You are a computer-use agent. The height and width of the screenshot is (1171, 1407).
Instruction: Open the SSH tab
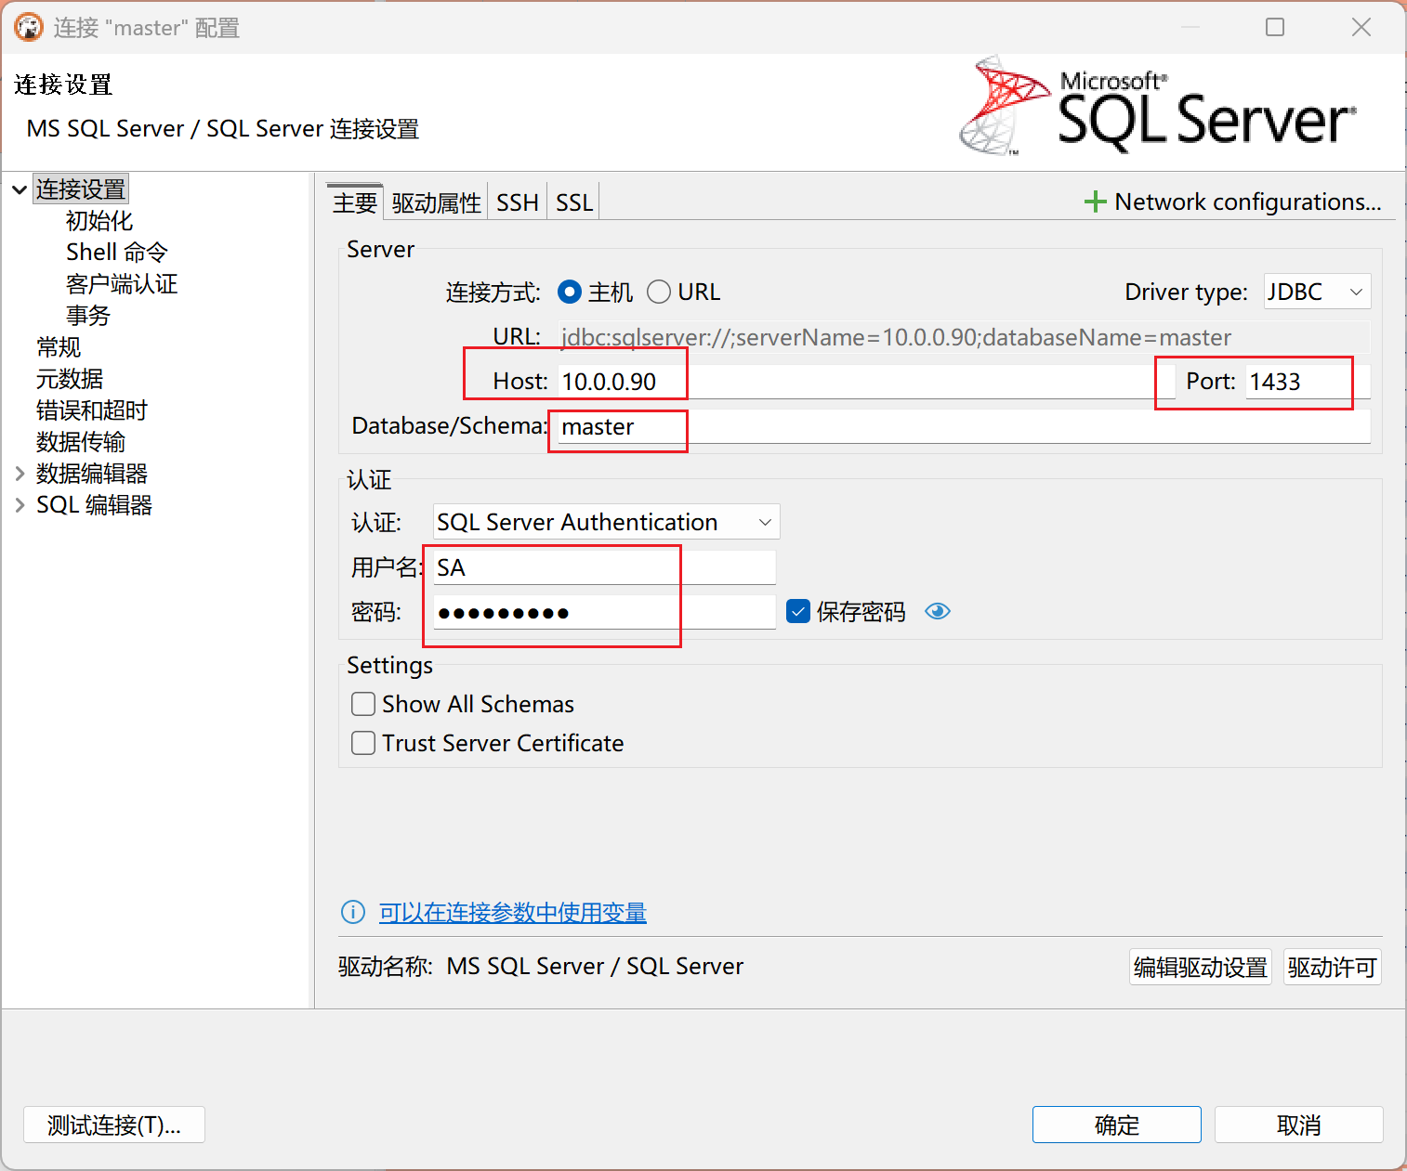coord(518,202)
